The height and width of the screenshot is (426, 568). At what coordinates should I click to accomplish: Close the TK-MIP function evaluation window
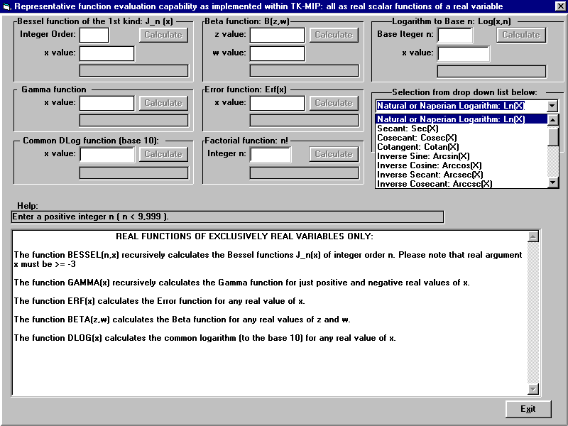click(560, 6)
